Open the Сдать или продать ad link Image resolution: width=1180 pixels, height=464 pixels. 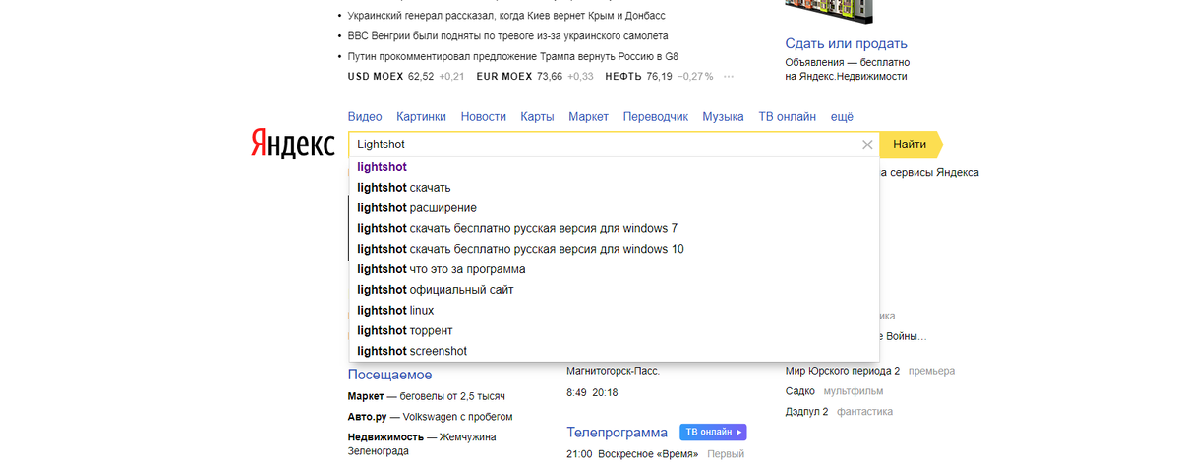click(x=846, y=43)
